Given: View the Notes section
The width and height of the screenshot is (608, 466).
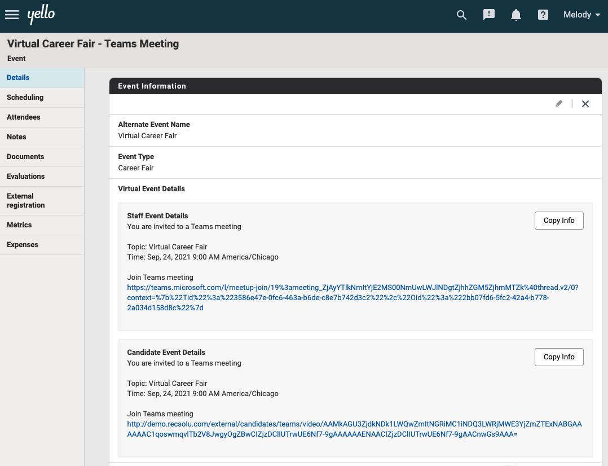Looking at the screenshot, I should pos(16,137).
